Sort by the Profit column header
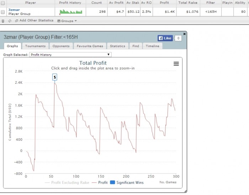Image resolution: width=249 pixels, height=195 pixels. (x=164, y=3)
